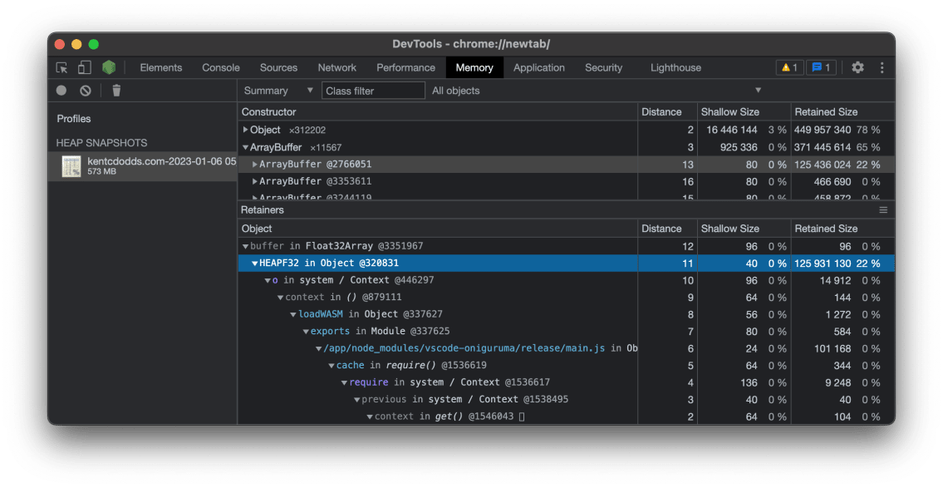Click the clear all profiles icon
This screenshot has height=488, width=943.
click(x=85, y=90)
